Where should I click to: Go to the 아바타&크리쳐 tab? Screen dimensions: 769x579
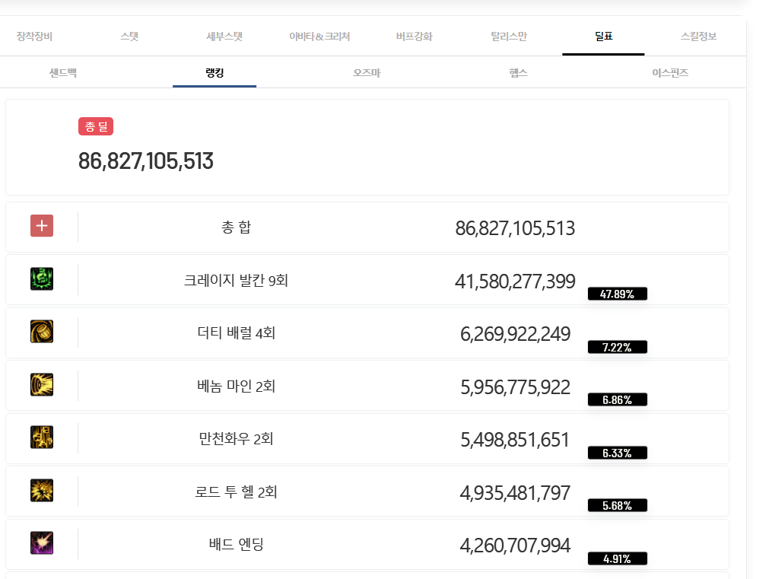coord(319,37)
